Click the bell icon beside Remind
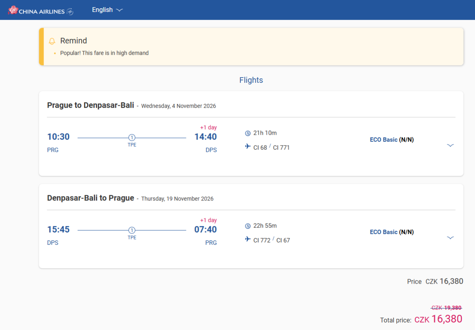This screenshot has width=475, height=330. (52, 41)
